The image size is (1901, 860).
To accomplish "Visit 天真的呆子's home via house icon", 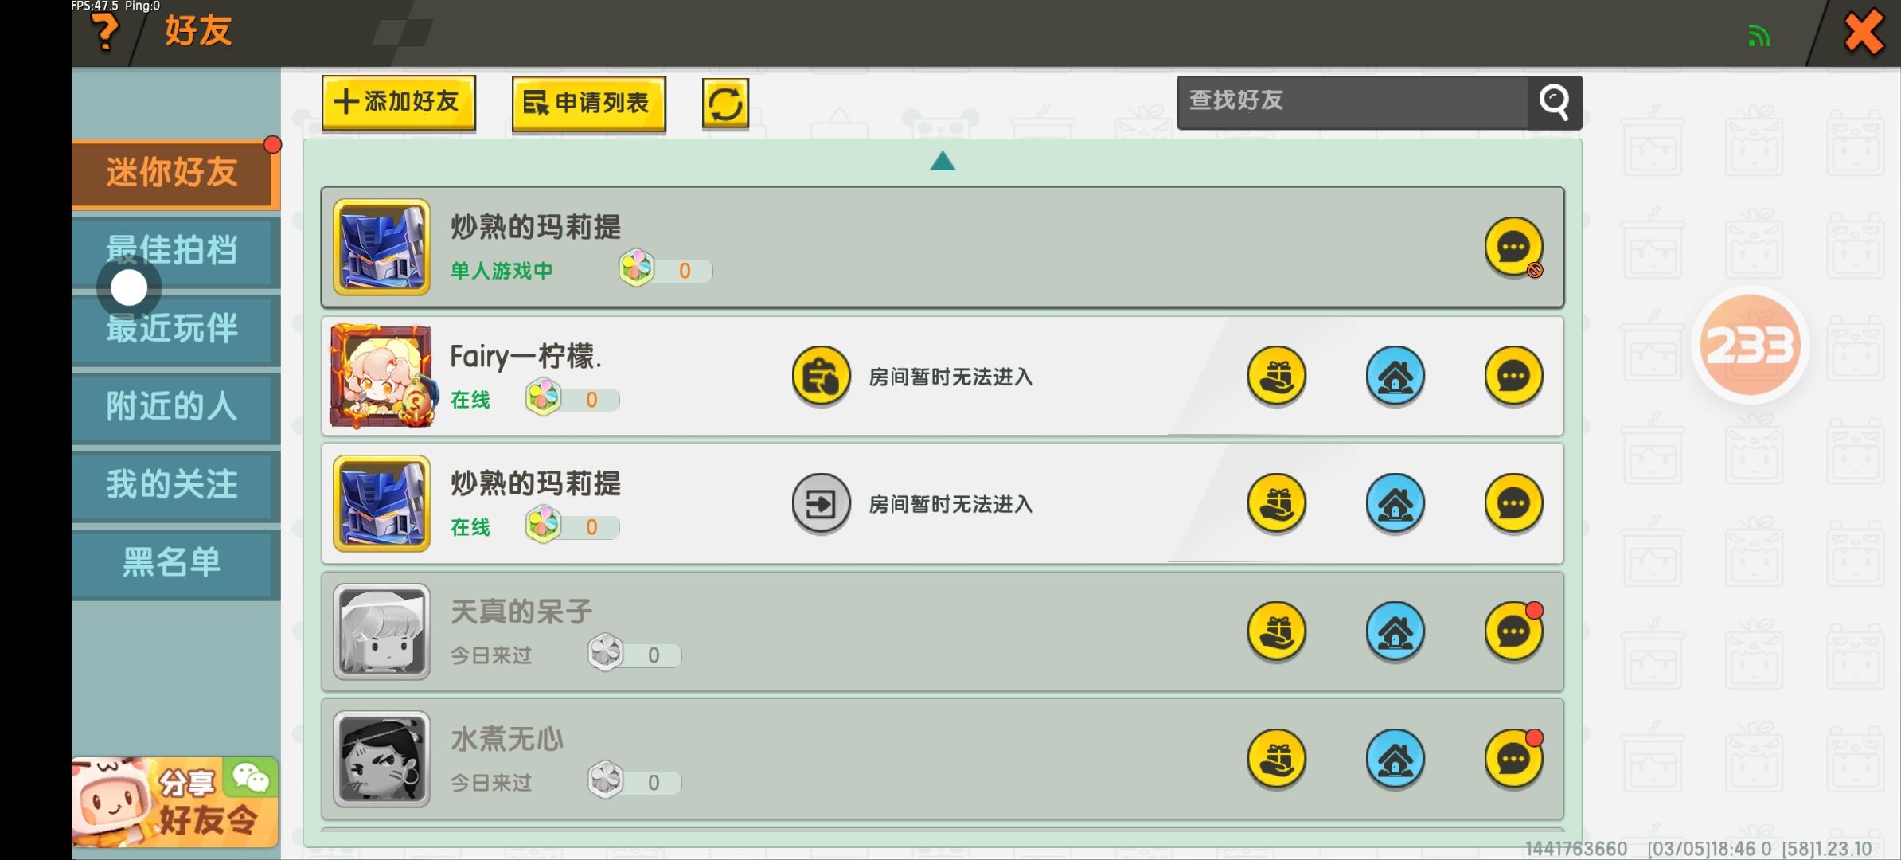I will tap(1395, 632).
